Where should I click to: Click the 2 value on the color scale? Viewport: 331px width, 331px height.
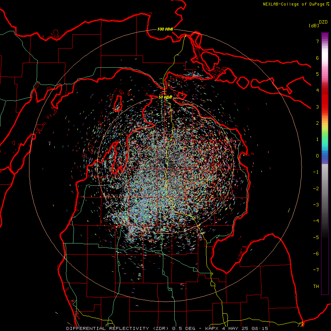(x=317, y=123)
